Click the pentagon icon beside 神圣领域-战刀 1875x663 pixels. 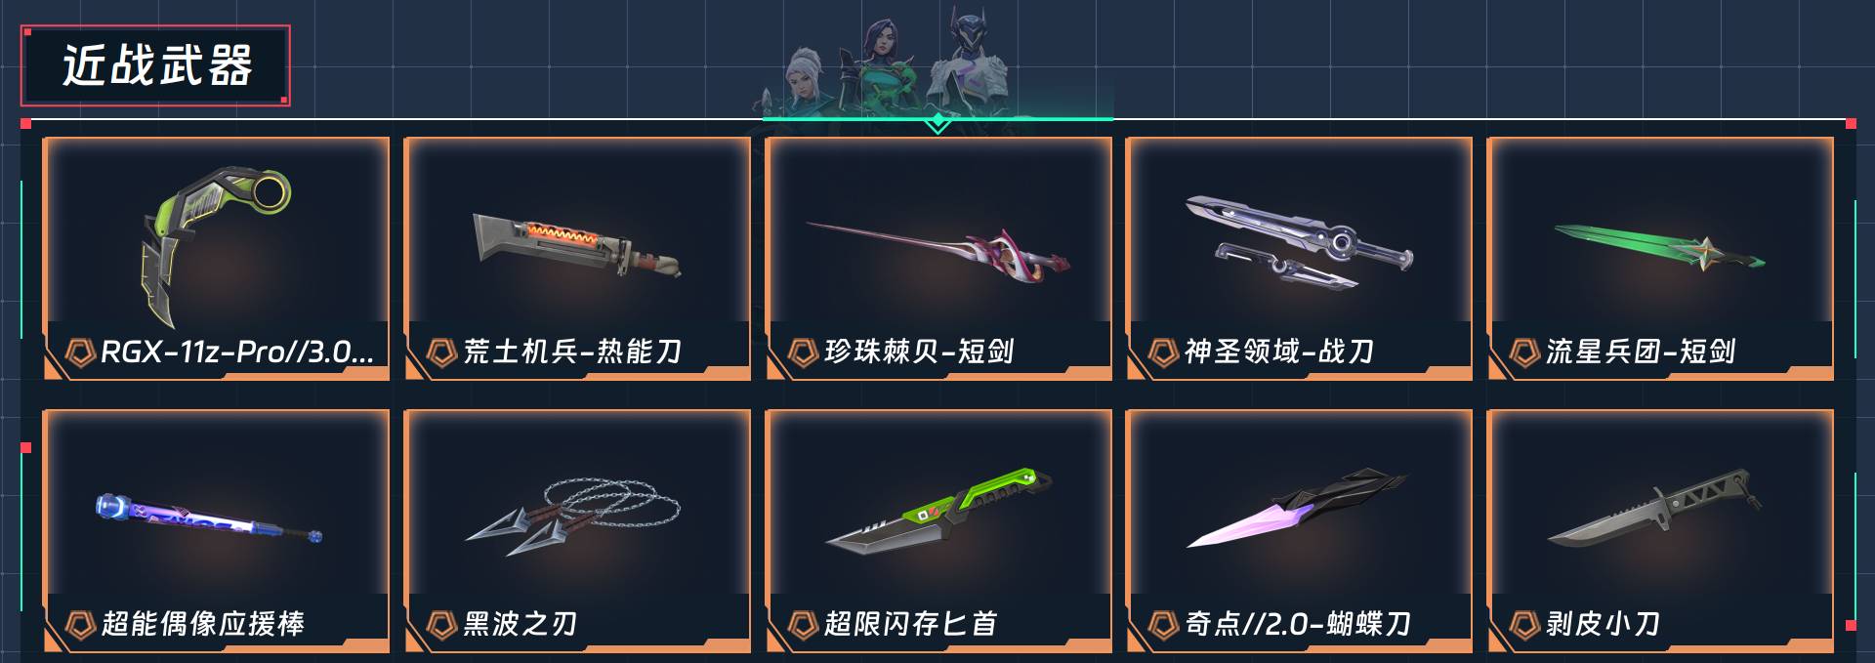(1163, 352)
